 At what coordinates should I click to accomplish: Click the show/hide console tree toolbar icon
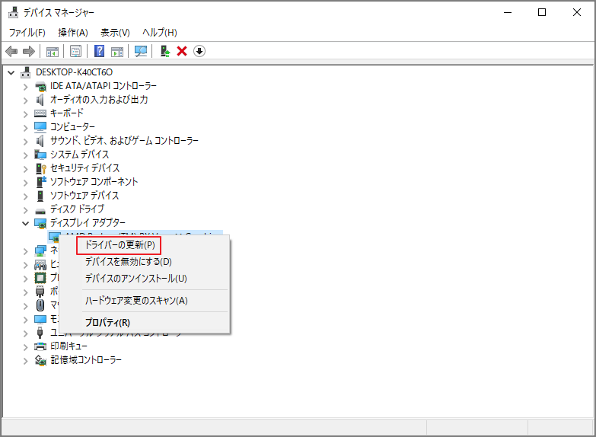[53, 51]
